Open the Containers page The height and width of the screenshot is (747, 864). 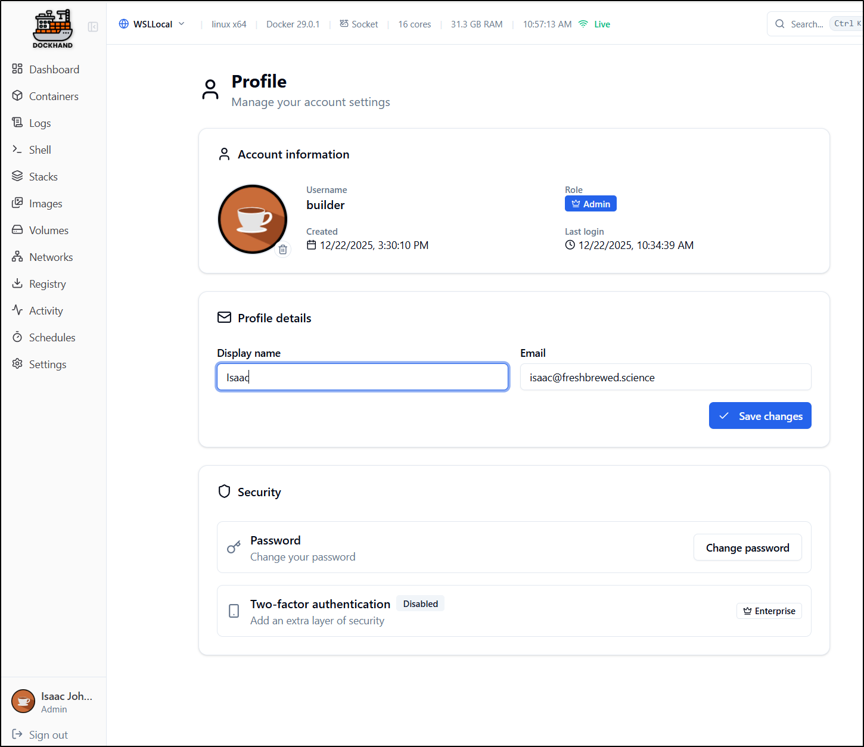[53, 97]
